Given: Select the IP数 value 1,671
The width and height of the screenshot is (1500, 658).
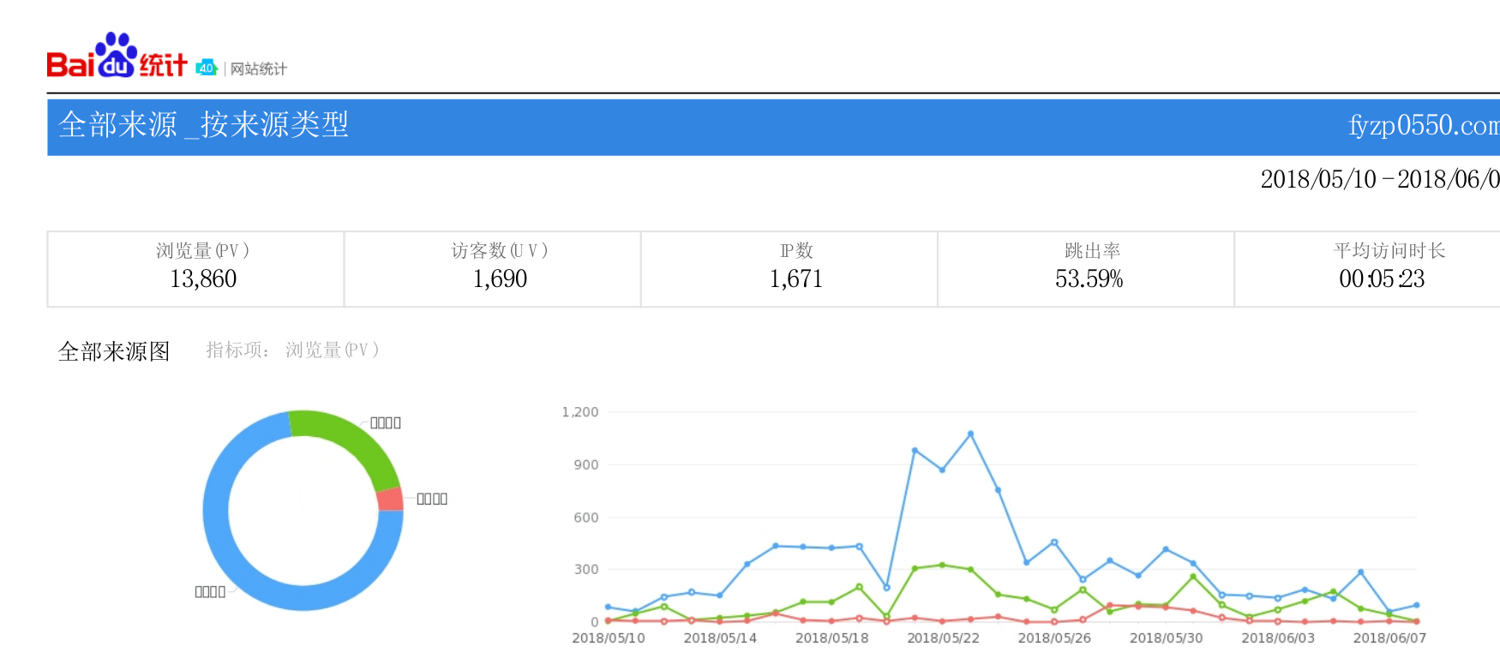Looking at the screenshot, I should (x=795, y=278).
